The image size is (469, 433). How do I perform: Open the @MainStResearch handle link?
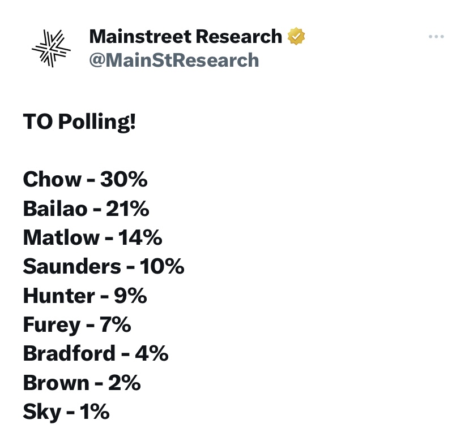click(x=174, y=60)
